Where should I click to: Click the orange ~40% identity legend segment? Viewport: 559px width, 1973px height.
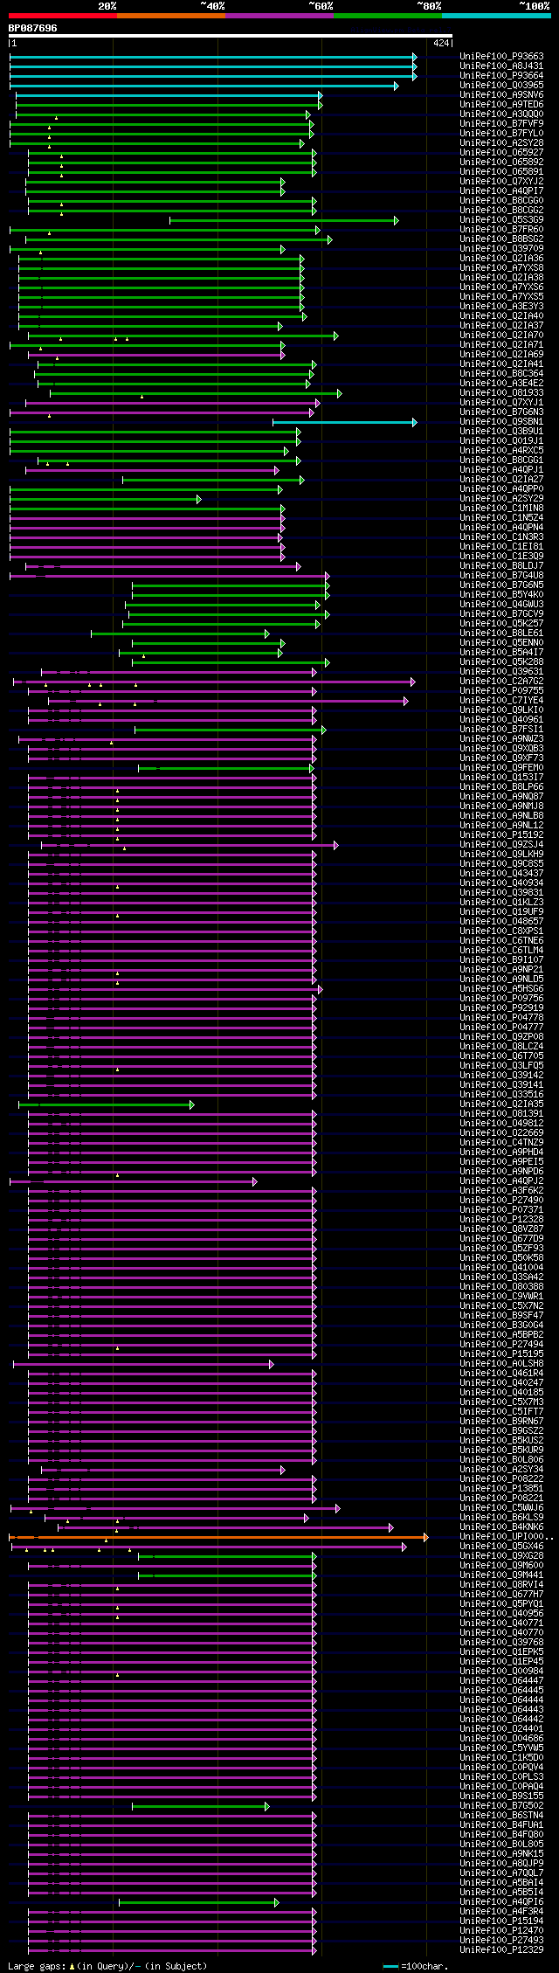(170, 16)
